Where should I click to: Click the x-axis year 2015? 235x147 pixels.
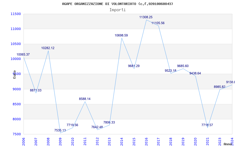click(134, 142)
